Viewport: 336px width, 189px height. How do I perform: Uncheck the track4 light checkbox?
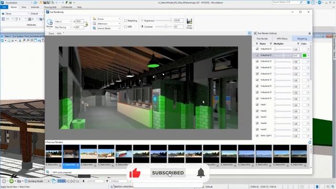pos(257,123)
